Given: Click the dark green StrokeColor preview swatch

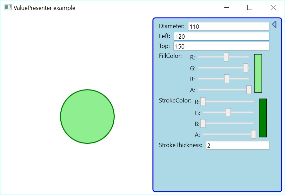Looking at the screenshot, I should click(x=263, y=118).
